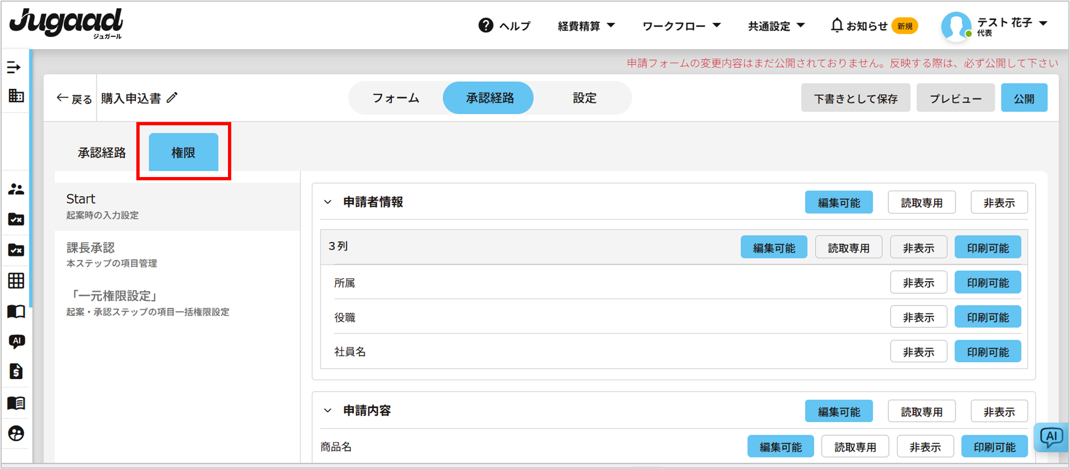The height and width of the screenshot is (469, 1070).
Task: Open the 共通設定 dropdown menu
Action: [x=776, y=26]
